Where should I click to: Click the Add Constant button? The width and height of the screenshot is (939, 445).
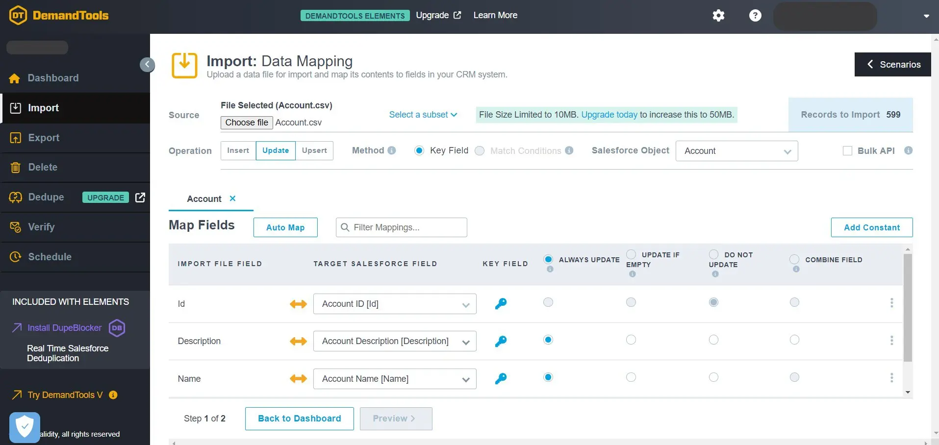[x=871, y=227]
